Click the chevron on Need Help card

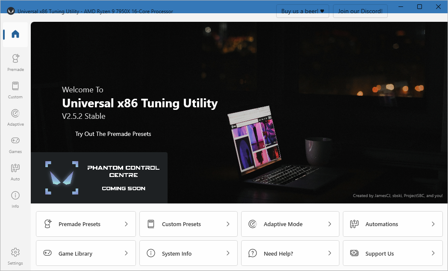(x=330, y=253)
